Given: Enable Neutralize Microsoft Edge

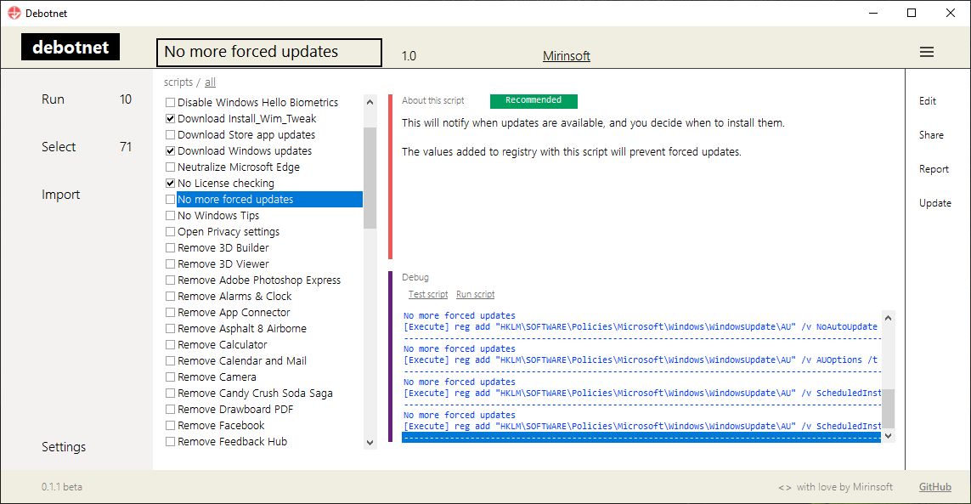Looking at the screenshot, I should click(x=168, y=167).
